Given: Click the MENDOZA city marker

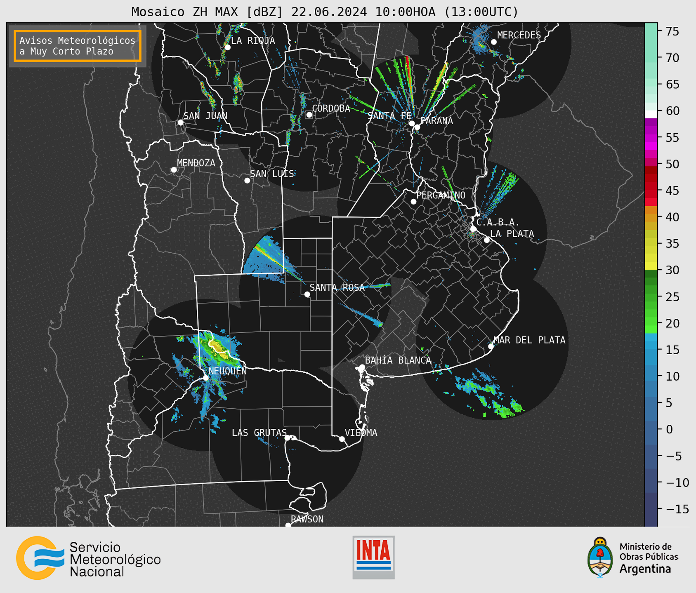Looking at the screenshot, I should [x=174, y=170].
